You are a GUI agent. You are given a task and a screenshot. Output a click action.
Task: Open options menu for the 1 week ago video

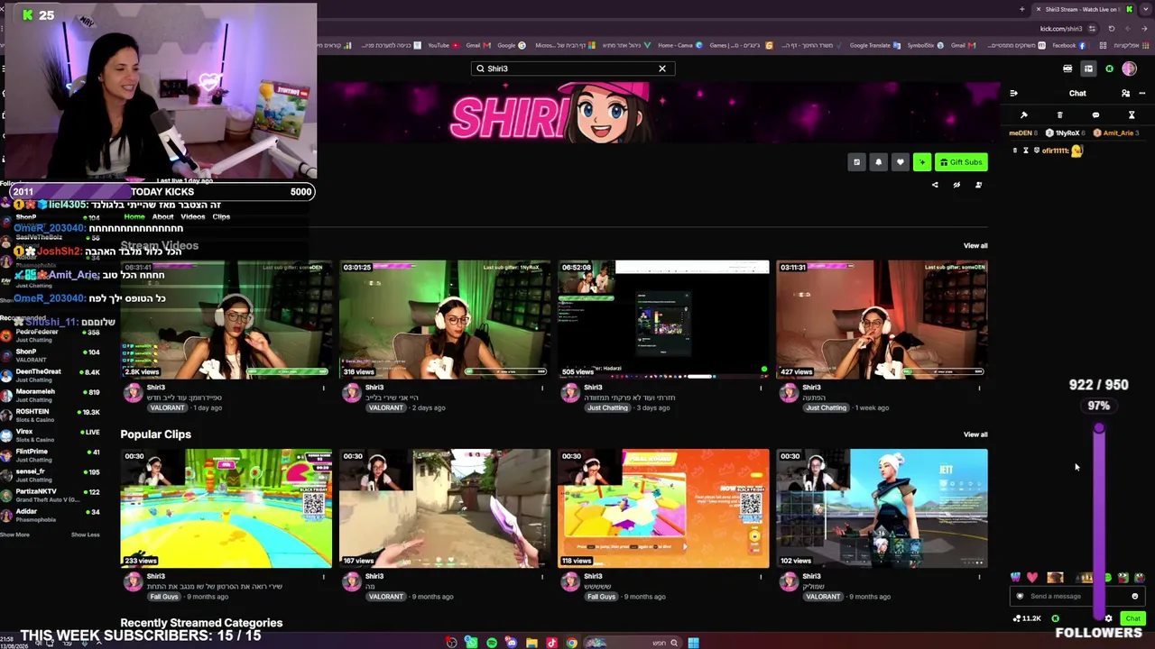pos(979,388)
